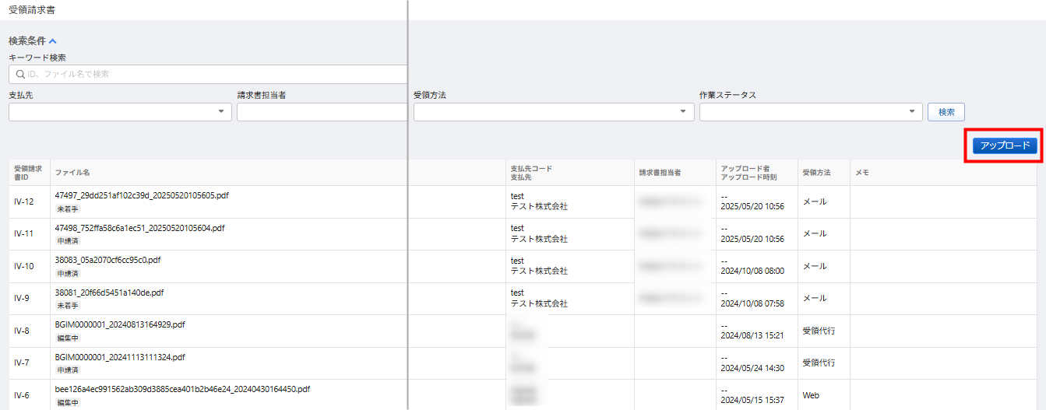The width and height of the screenshot is (1046, 410).
Task: Click the 申請済 status tag in row IV-7
Action: [x=68, y=370]
